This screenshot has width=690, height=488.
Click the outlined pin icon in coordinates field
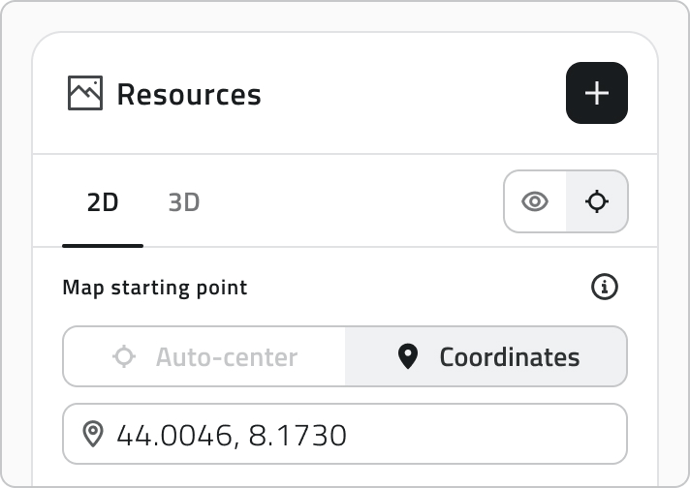pos(93,434)
